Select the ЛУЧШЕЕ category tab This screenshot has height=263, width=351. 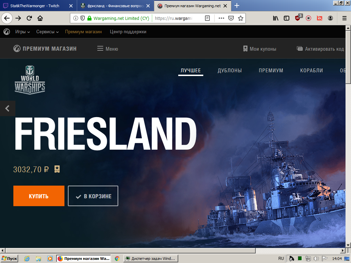coord(191,71)
